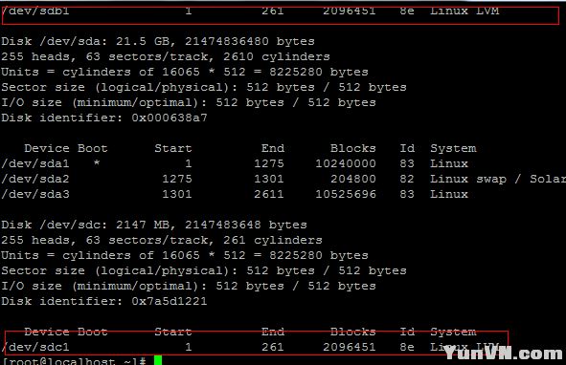Select the /dev/sda1 device name
Viewport: 566px width, 365px height.
click(x=35, y=164)
